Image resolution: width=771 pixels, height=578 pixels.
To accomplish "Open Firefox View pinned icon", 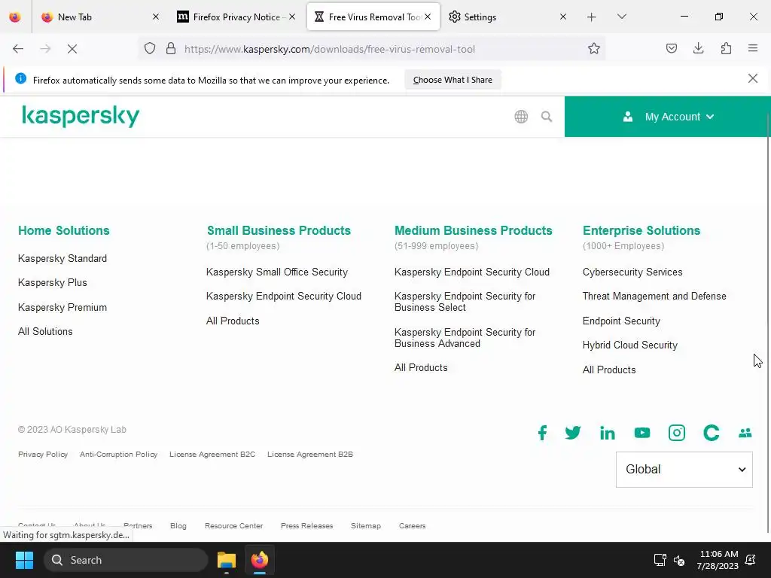I will coord(15,17).
